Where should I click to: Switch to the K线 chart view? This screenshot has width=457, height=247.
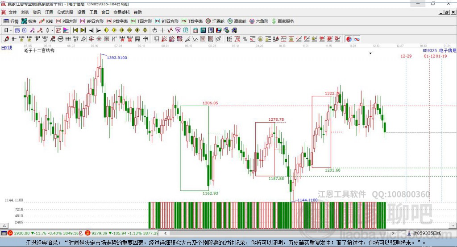pos(46,21)
